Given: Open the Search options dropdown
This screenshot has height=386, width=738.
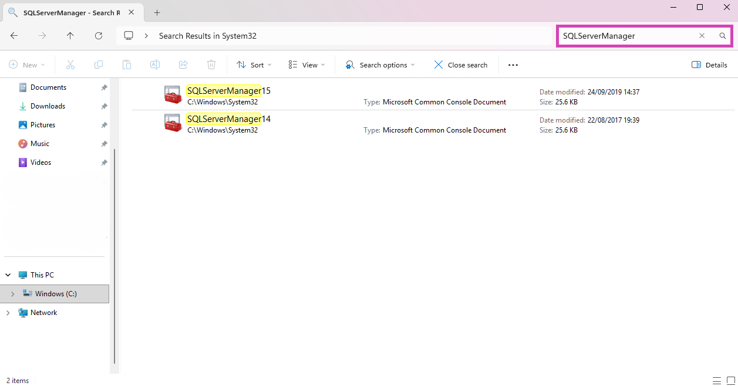Looking at the screenshot, I should (x=380, y=65).
